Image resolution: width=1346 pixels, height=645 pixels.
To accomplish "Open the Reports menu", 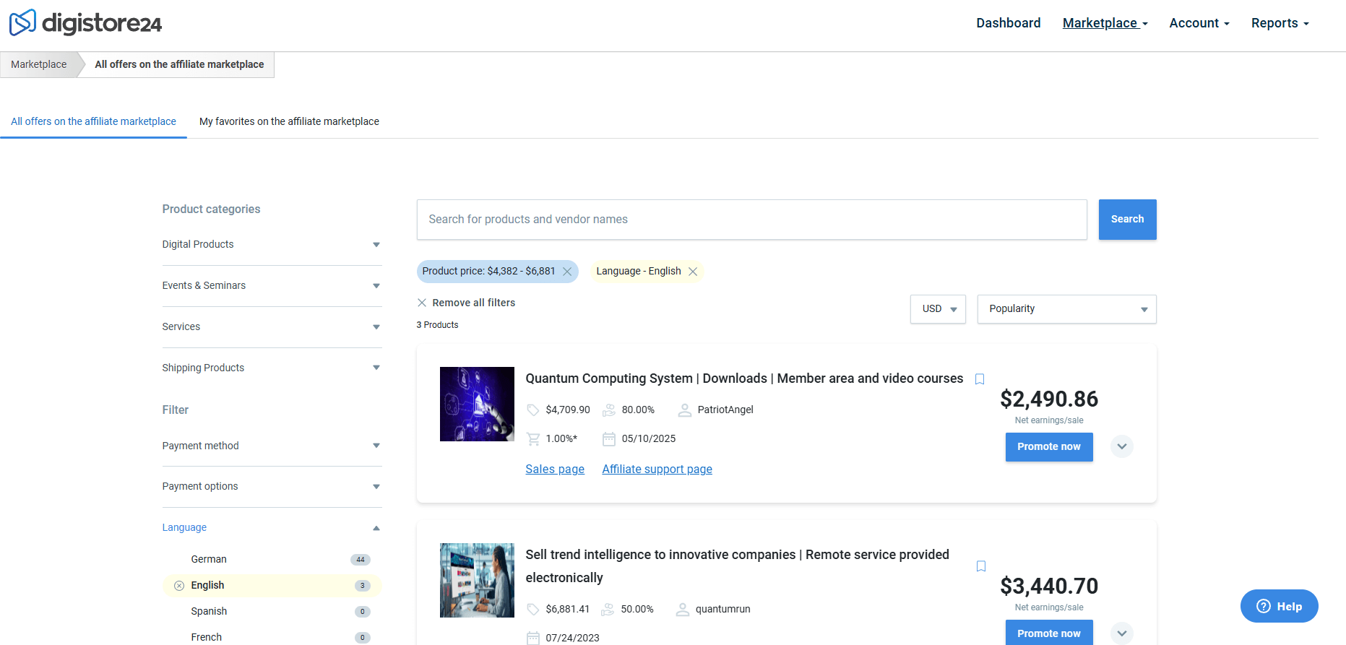I will tap(1280, 23).
